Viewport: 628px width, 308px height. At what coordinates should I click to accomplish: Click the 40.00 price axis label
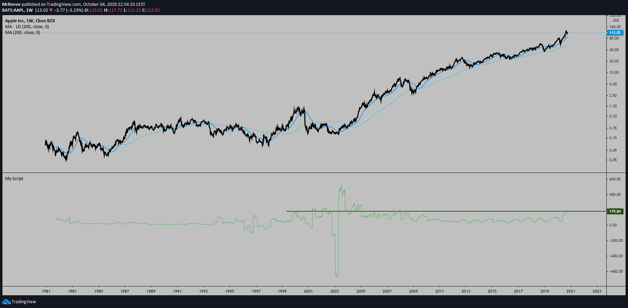614,50
